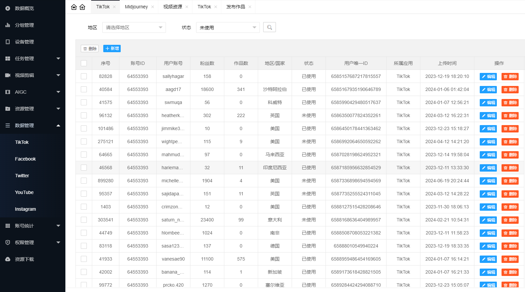Click the first home icon in tab bar
Image resolution: width=525 pixels, height=292 pixels.
pos(74,7)
